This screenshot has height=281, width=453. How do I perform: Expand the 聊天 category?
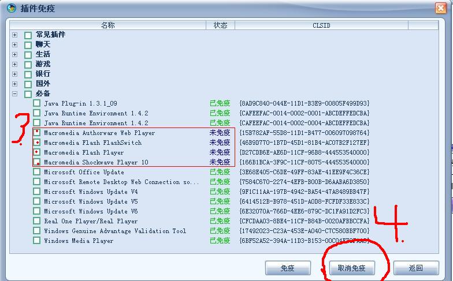[x=15, y=45]
